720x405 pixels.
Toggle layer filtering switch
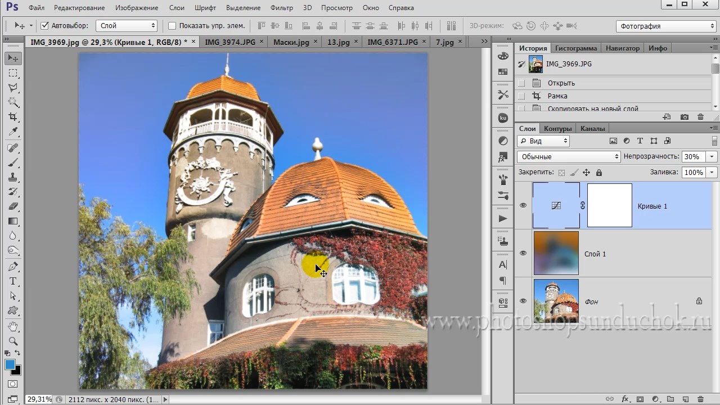(x=715, y=141)
